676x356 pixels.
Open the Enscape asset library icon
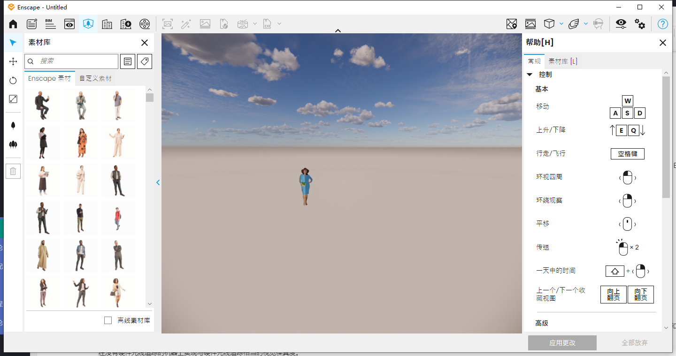(88, 24)
